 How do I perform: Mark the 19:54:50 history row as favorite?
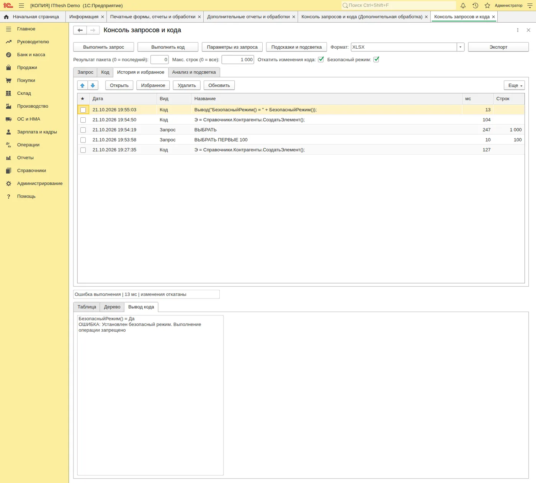click(83, 120)
